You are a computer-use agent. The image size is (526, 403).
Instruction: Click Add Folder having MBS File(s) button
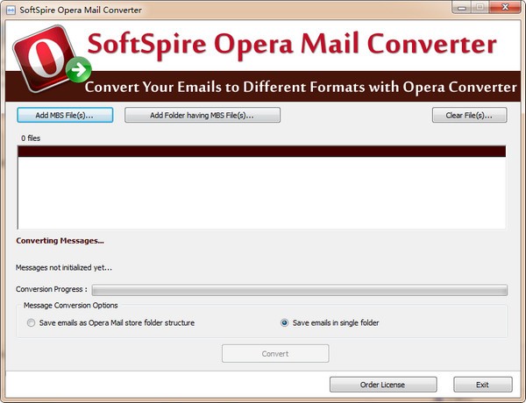tap(203, 115)
